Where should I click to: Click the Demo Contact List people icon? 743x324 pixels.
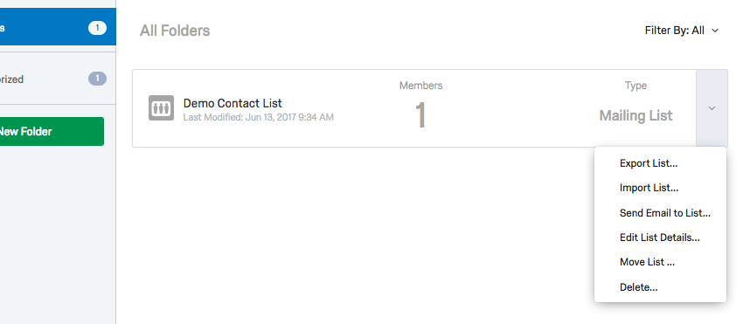pyautogui.click(x=161, y=108)
